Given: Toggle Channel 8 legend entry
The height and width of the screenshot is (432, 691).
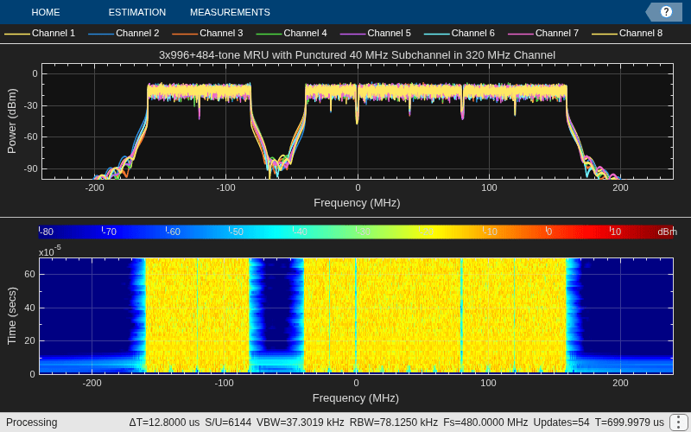Looking at the screenshot, I should tap(627, 33).
